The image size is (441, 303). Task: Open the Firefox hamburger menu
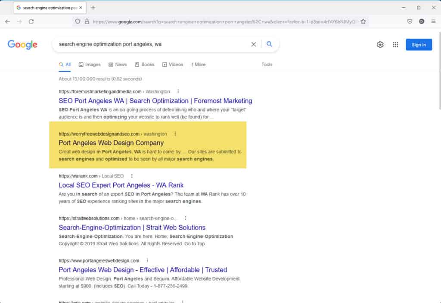433,22
